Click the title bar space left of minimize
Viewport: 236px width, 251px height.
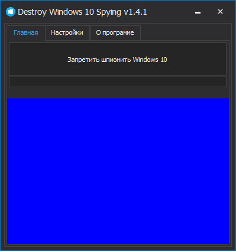coord(169,12)
